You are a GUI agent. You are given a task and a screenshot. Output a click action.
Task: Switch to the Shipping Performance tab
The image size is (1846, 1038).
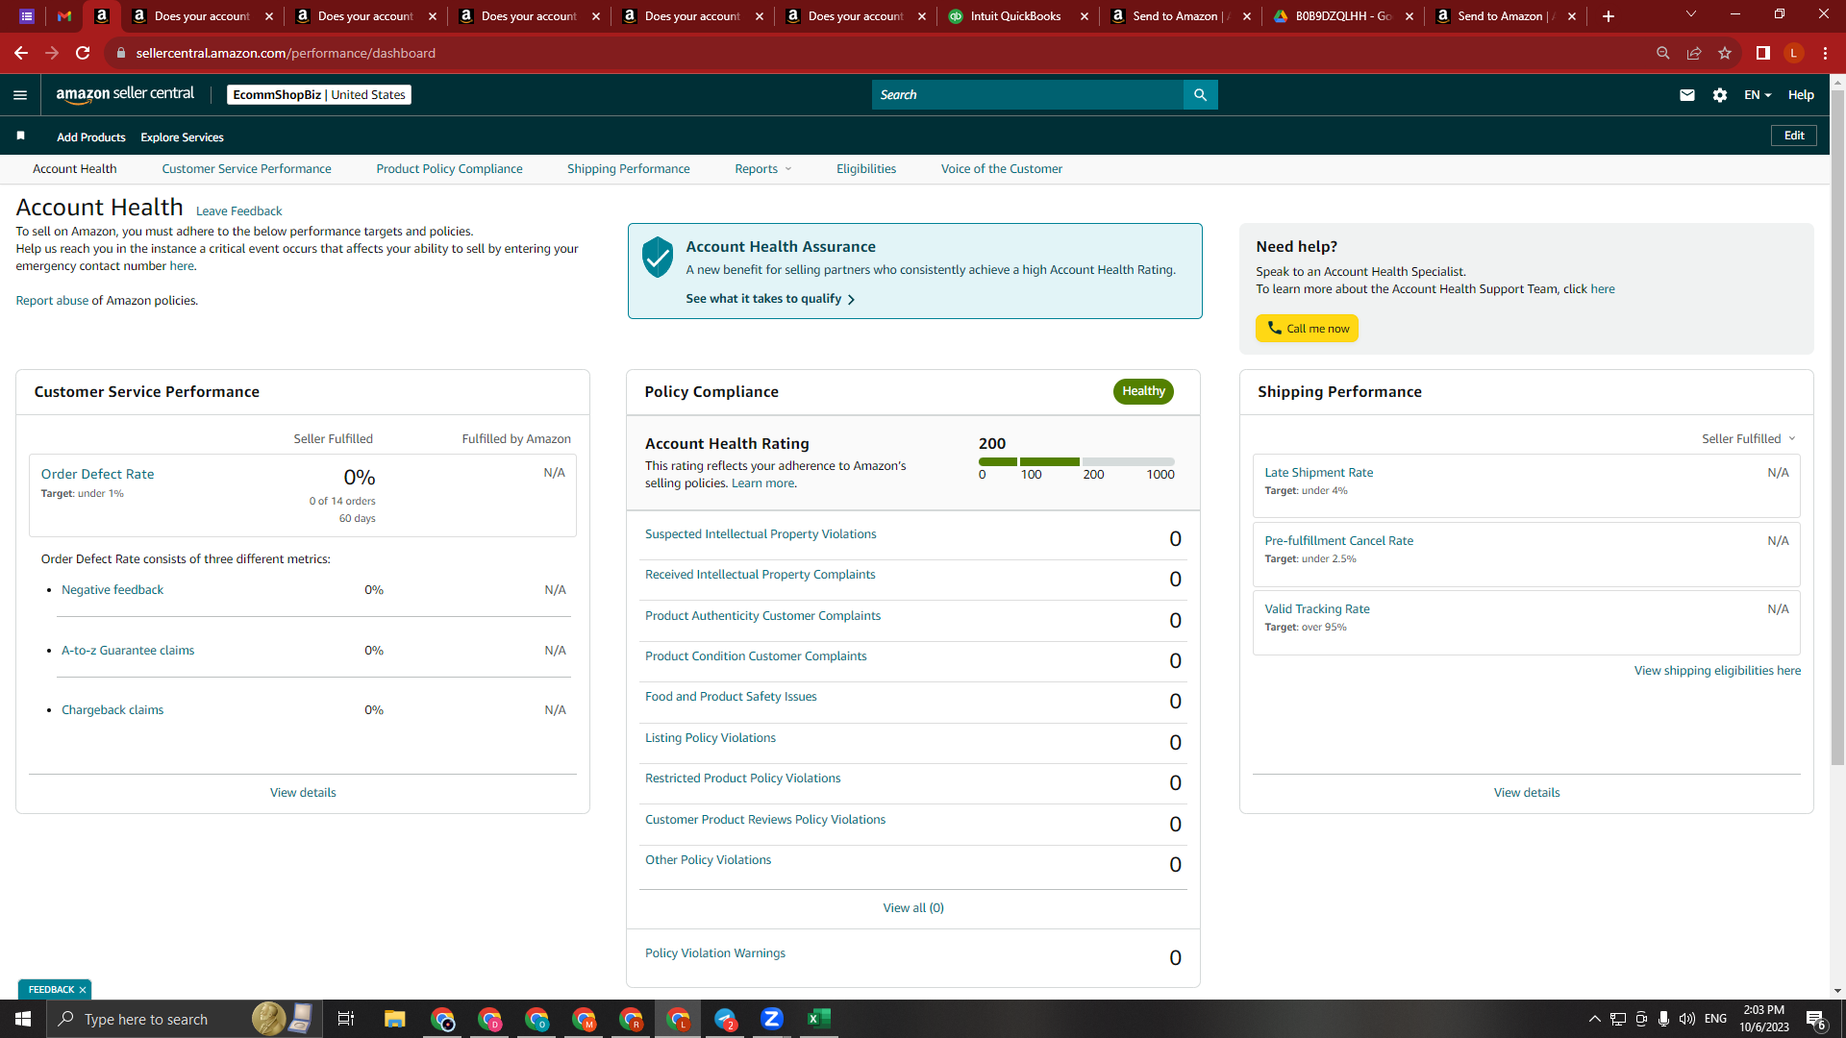[x=628, y=169]
